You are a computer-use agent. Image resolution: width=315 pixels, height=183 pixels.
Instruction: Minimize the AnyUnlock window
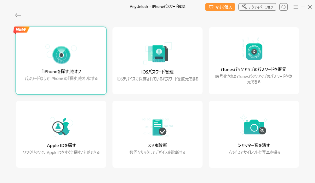303,7
